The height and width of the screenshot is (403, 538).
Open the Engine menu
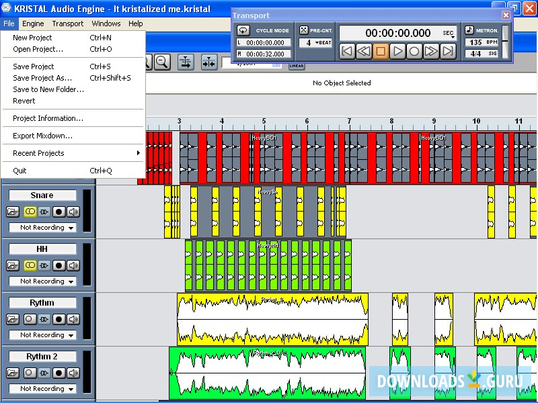point(33,24)
